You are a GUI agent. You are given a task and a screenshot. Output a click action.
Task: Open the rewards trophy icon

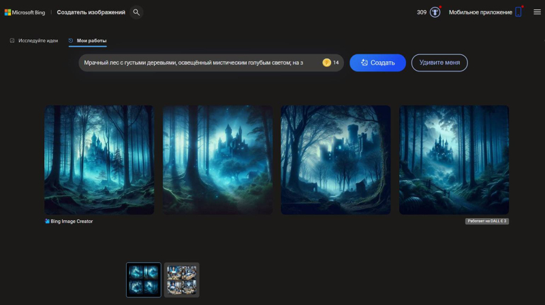435,12
